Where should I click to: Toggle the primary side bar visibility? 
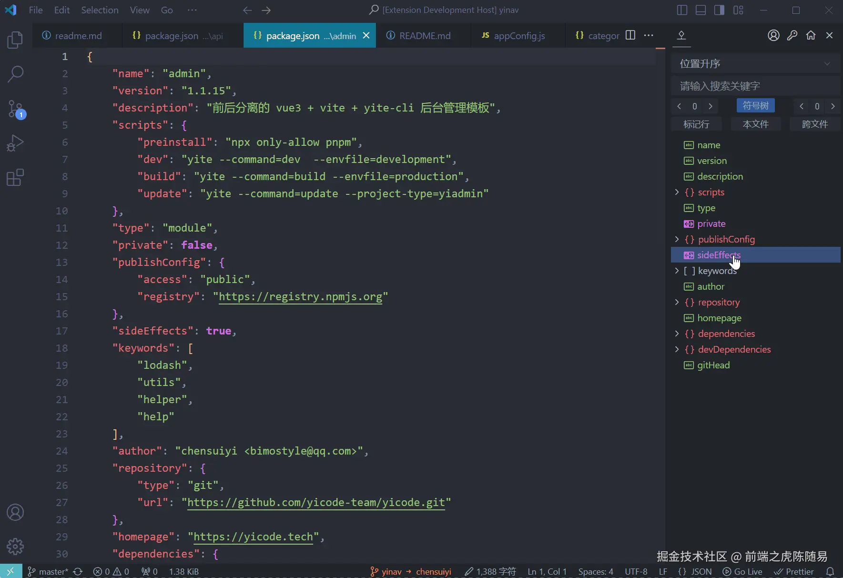coord(682,10)
